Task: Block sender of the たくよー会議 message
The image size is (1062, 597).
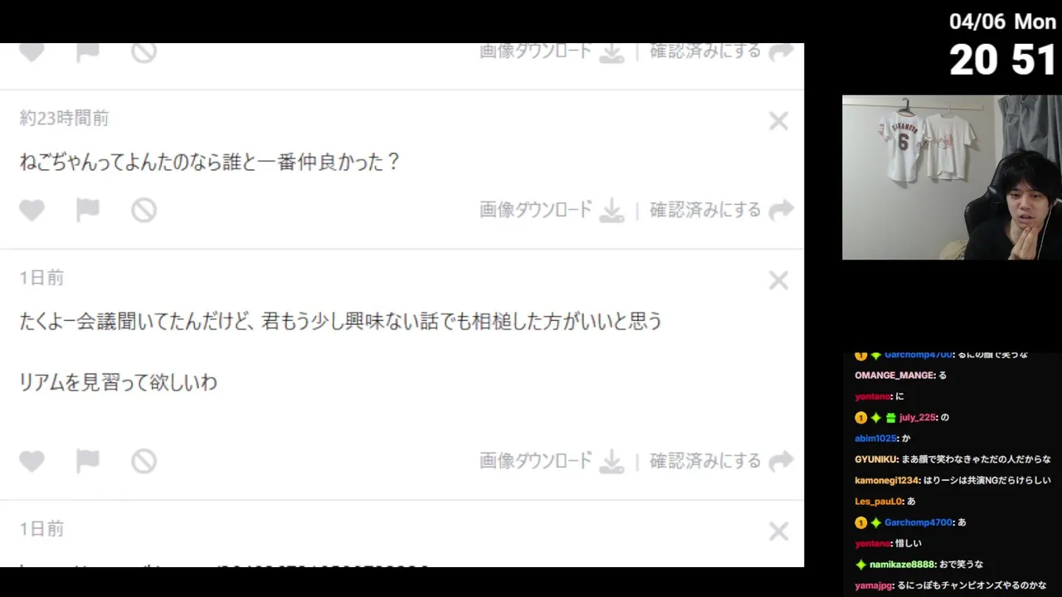Action: pyautogui.click(x=144, y=461)
